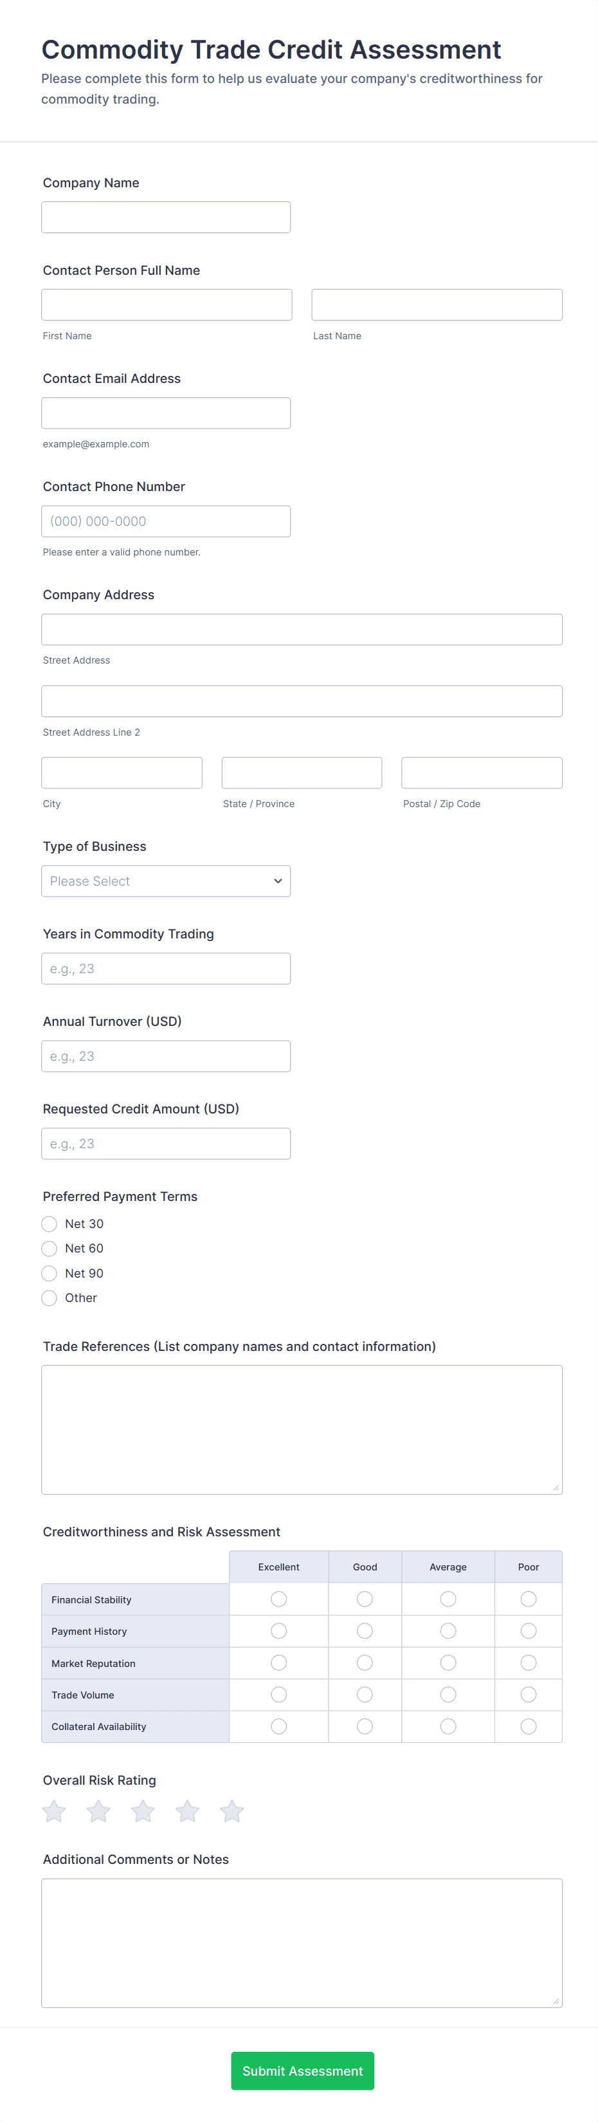The height and width of the screenshot is (2122, 598).
Task: Pick Other for preferred payment terms
Action: 50,1298
